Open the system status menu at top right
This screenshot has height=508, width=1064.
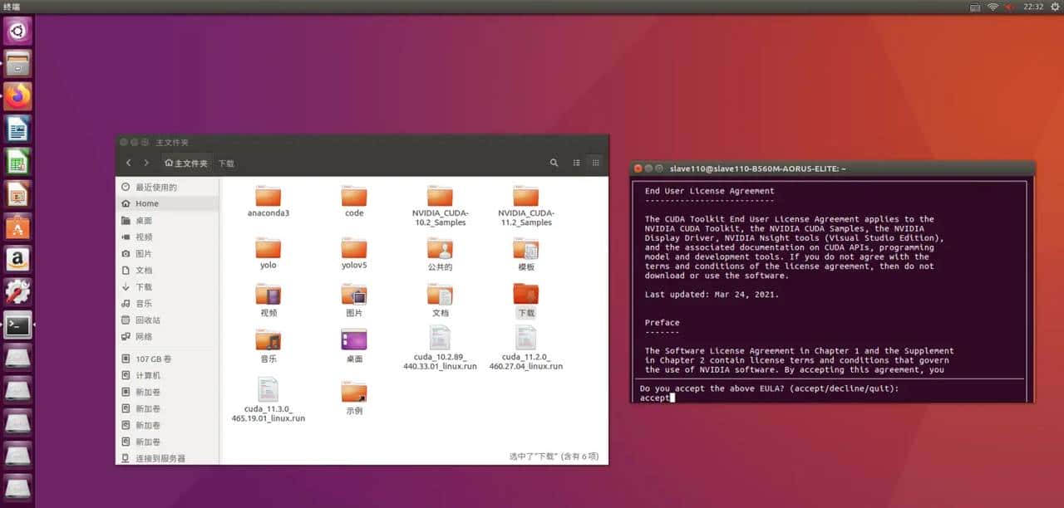1053,7
